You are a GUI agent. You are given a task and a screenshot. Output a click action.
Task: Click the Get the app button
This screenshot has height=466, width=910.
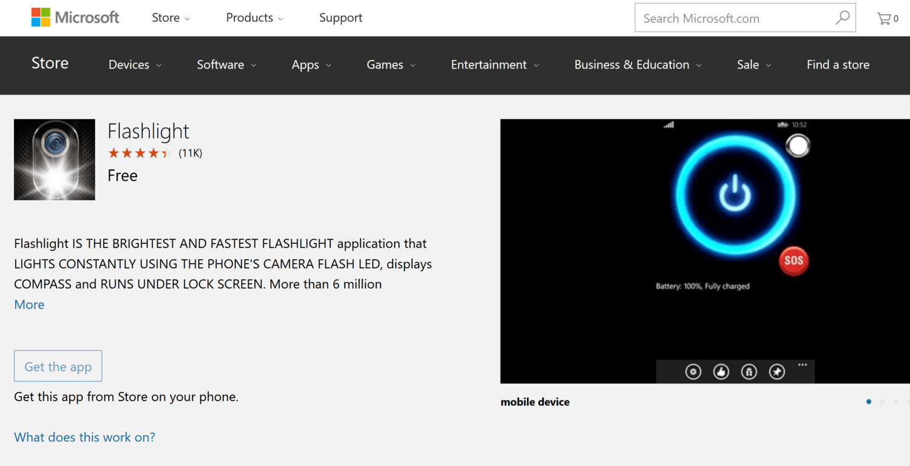[58, 366]
